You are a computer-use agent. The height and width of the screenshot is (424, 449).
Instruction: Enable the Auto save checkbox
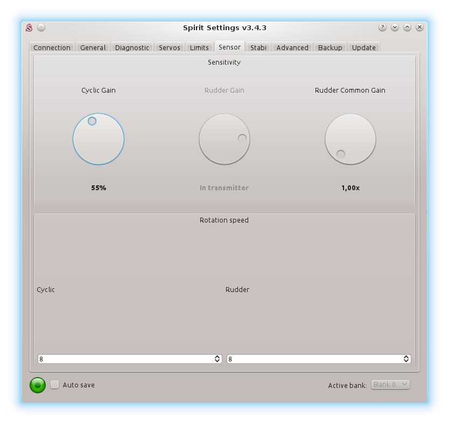[x=55, y=385]
